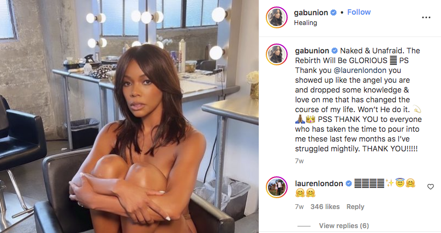Click the verified badge next to the header gabunion
This screenshot has height=233, width=441.
pyautogui.click(x=333, y=13)
